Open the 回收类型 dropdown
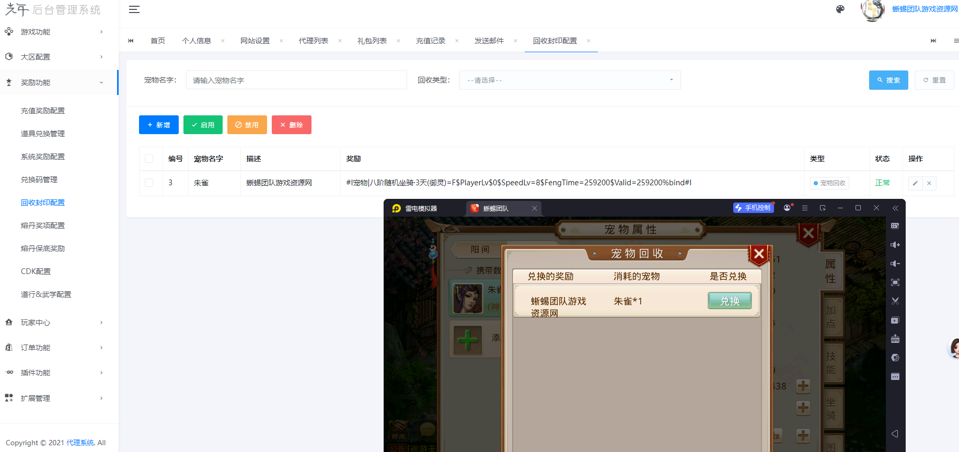Image resolution: width=959 pixels, height=452 pixels. (x=570, y=80)
